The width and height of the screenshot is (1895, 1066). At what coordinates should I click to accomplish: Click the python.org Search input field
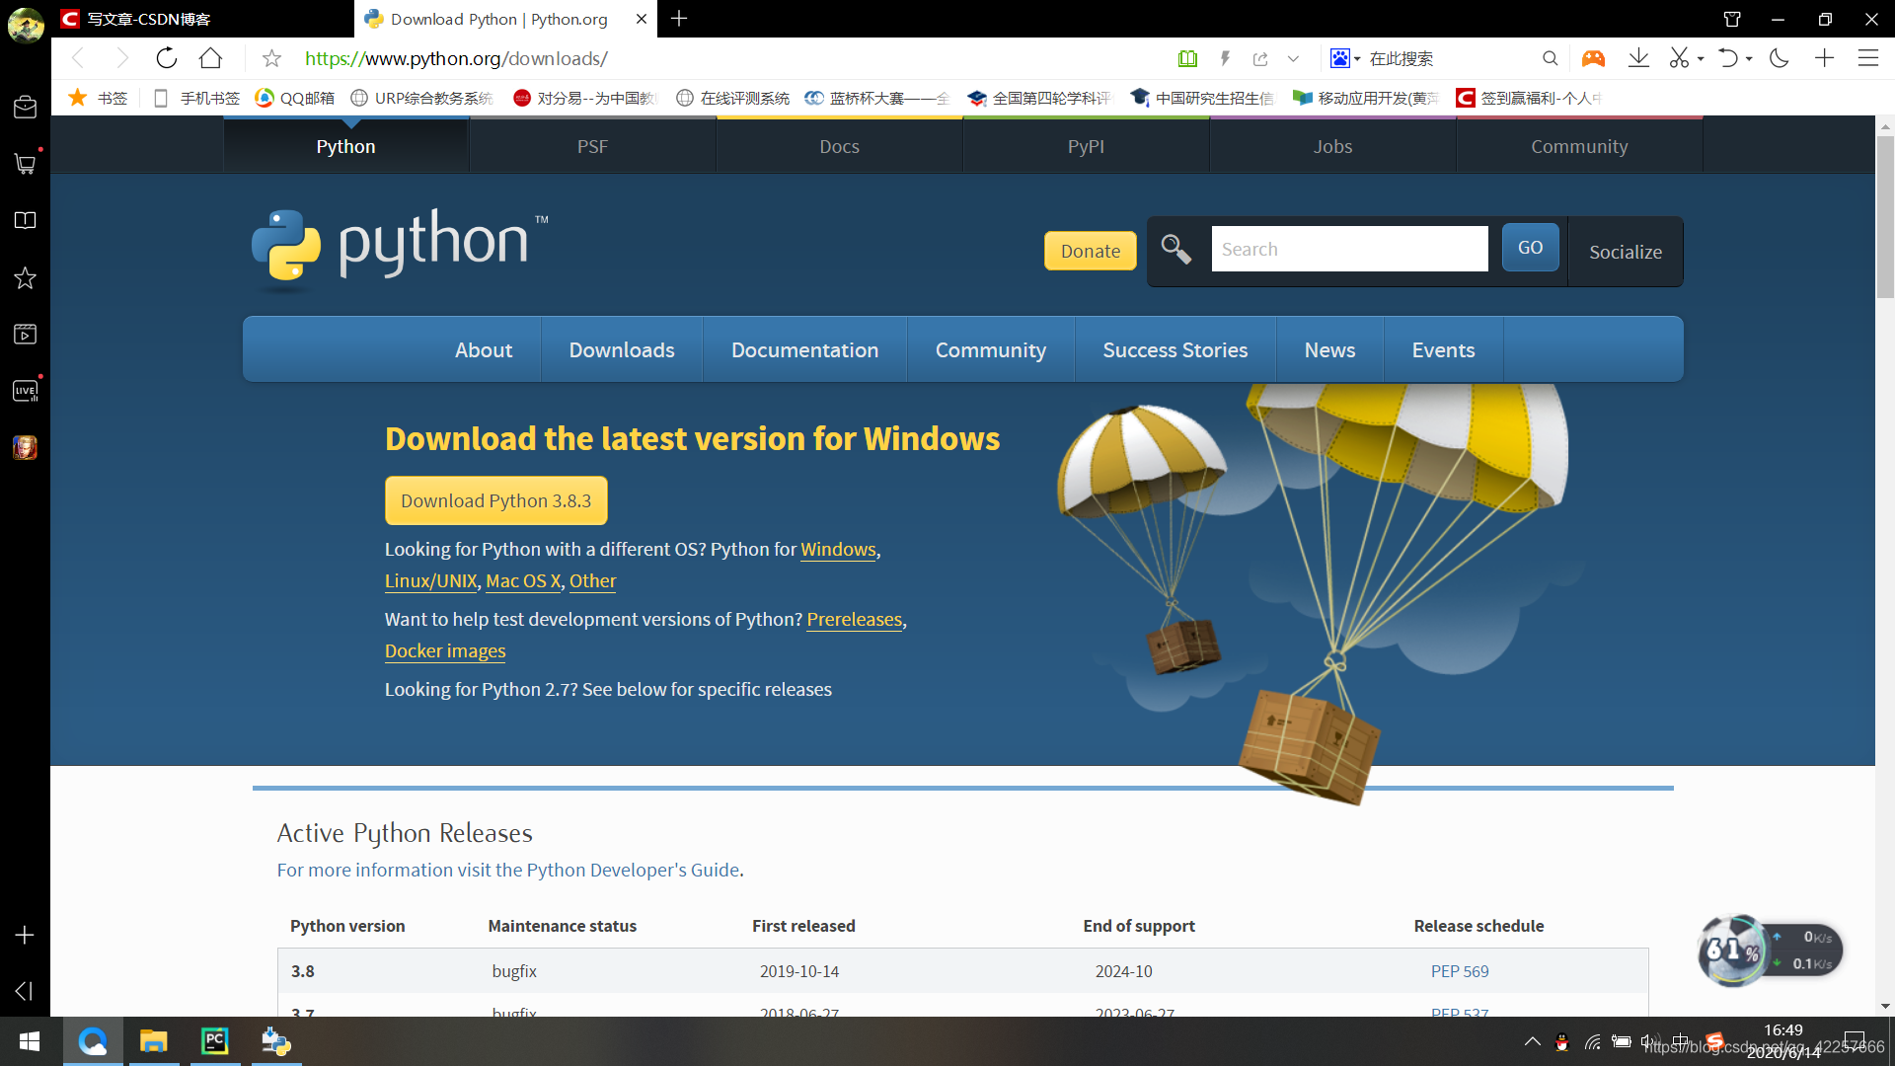click(1349, 249)
